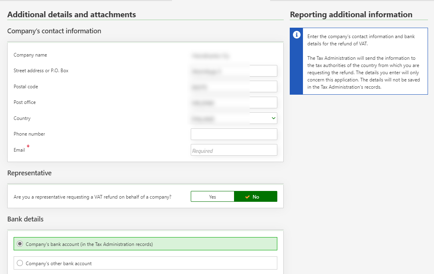This screenshot has height=274, width=434.
Task: Select Yes for the representative question
Action: [212, 197]
